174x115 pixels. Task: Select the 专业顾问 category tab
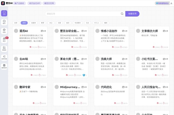tap(77, 23)
